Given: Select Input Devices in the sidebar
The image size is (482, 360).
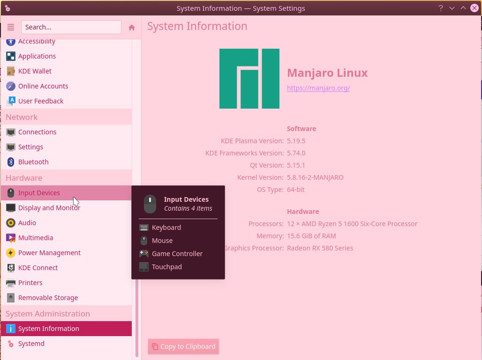Looking at the screenshot, I should coord(67,193).
